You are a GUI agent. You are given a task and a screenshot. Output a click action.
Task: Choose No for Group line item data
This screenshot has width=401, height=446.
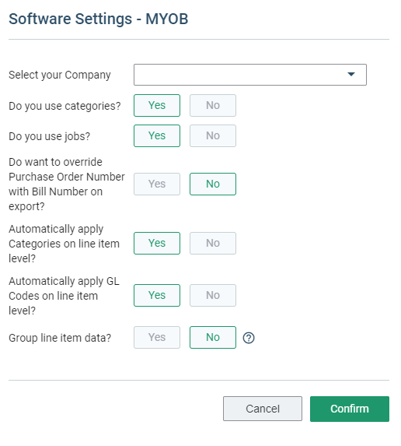[x=213, y=337]
